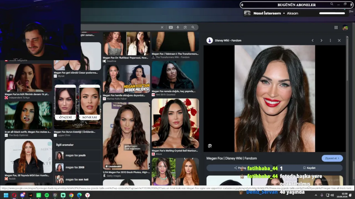Open Spotify from the taskbar
This screenshot has width=355, height=199.
point(47,195)
